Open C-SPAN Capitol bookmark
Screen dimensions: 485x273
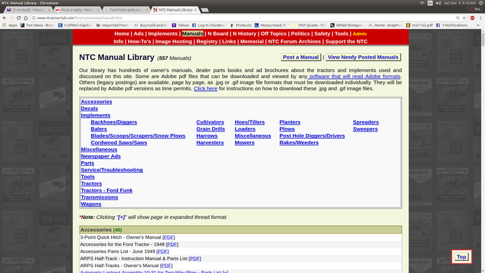point(75,26)
